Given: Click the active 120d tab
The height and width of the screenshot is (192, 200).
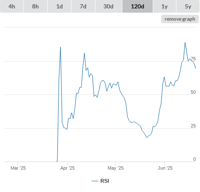Looking at the screenshot, I should [138, 6].
